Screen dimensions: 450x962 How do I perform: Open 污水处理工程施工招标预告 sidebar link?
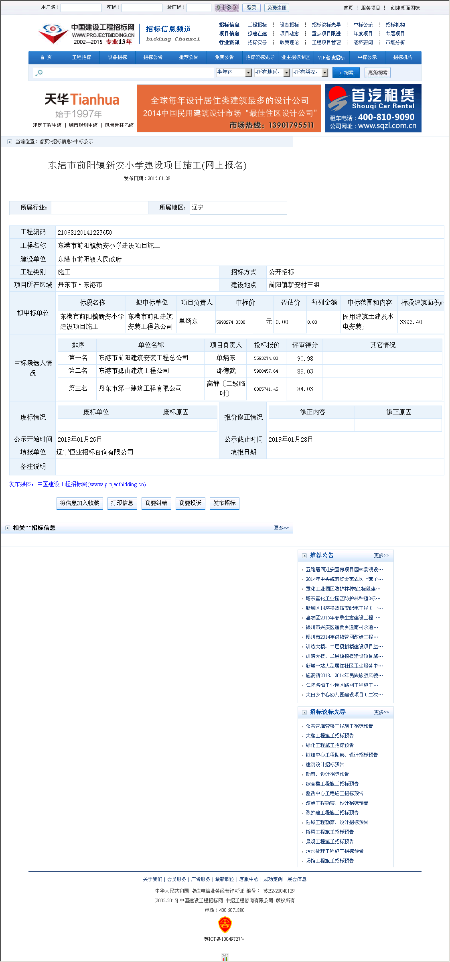click(334, 851)
